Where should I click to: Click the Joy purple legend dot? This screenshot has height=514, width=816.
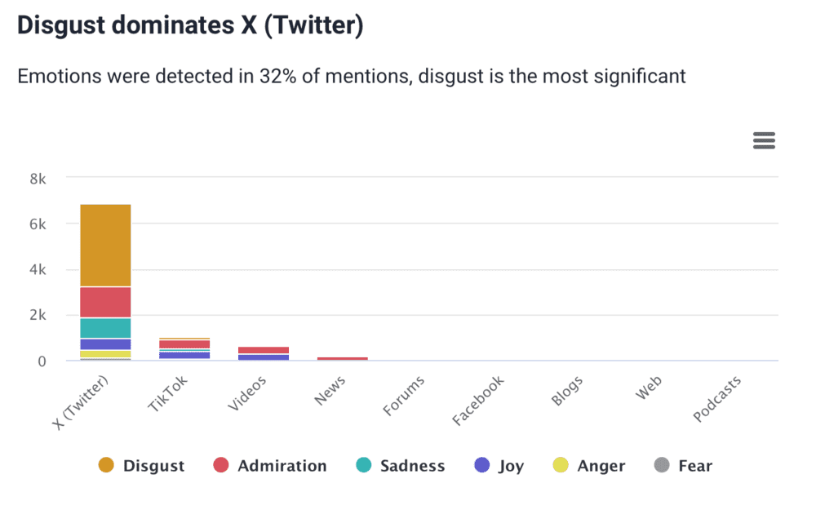[x=481, y=466]
